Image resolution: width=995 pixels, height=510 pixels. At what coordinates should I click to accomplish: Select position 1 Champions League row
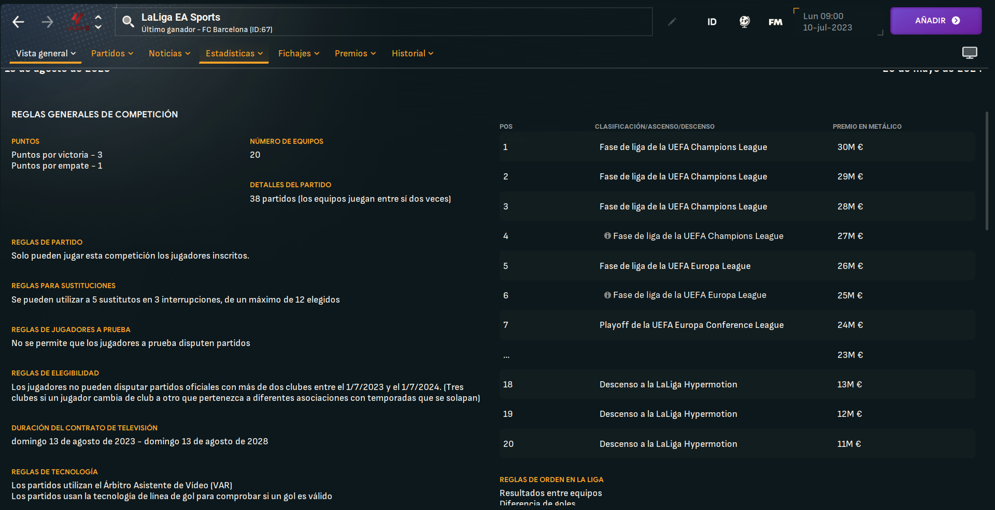tap(737, 147)
